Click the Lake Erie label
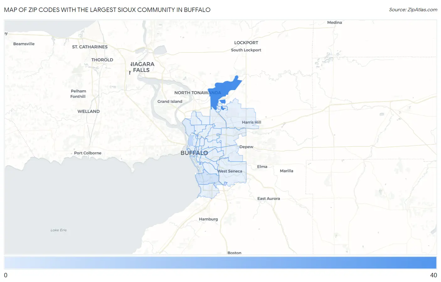The height and width of the screenshot is (282, 441). pos(59,230)
